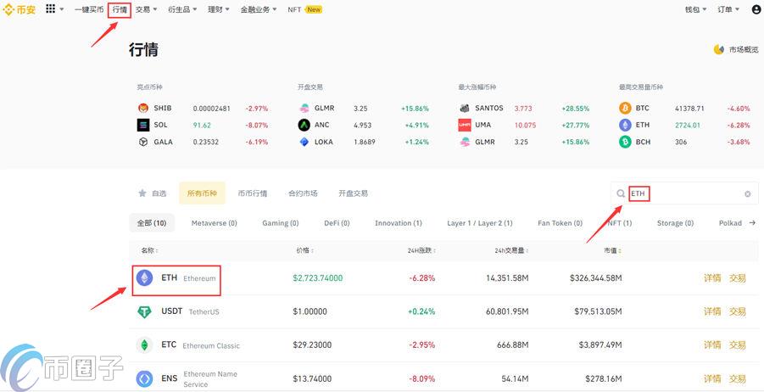
Task: Select the 所有币种 tab
Action: 202,193
